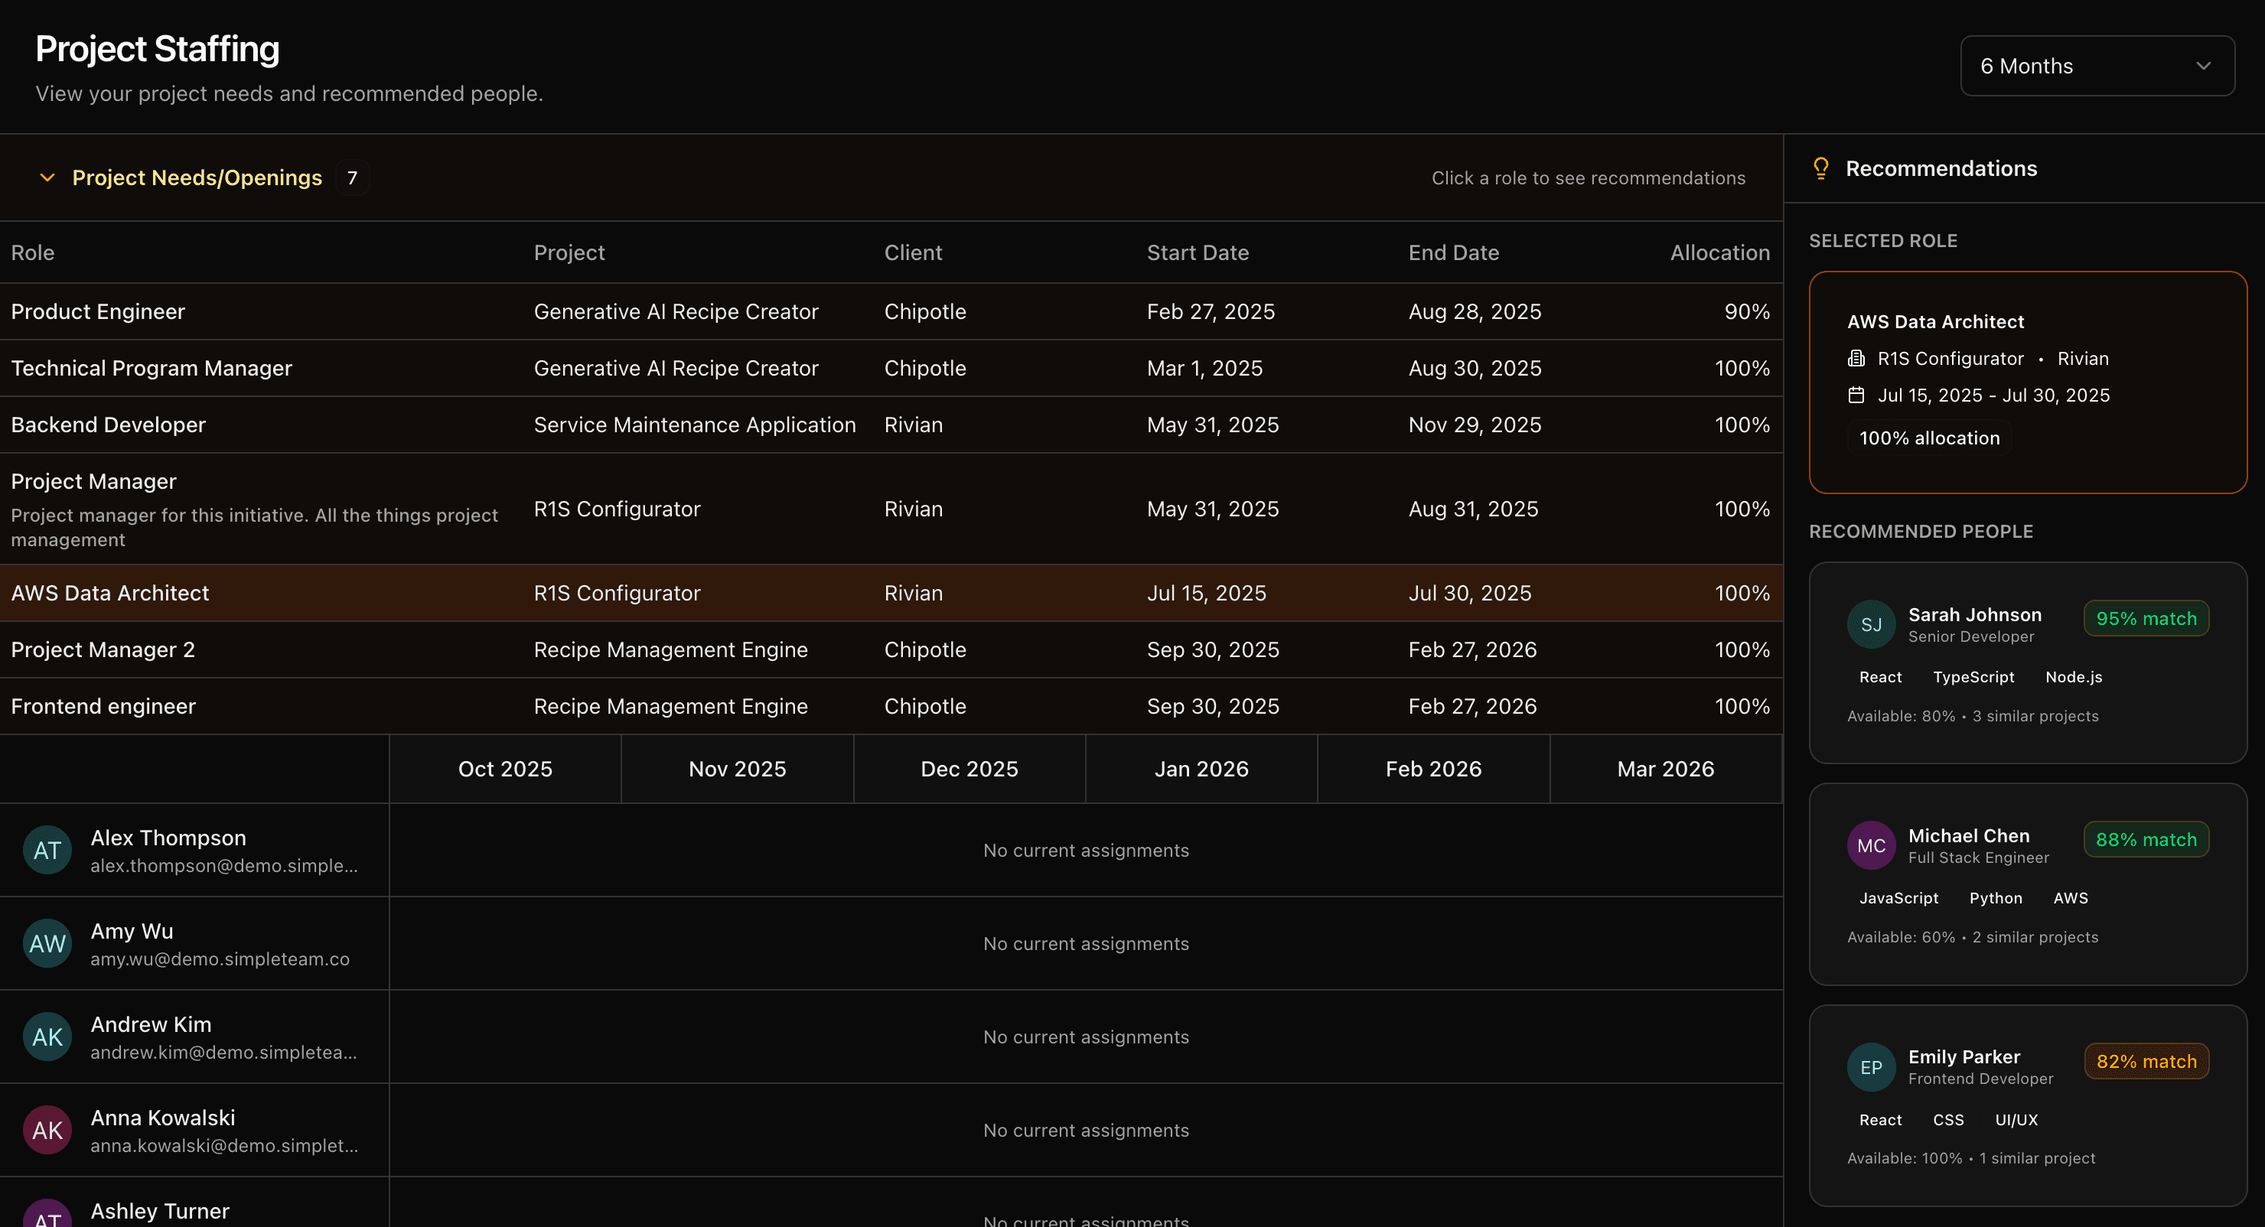2265x1227 pixels.
Task: Click the AWS skill tag on Michael Chen
Action: point(2070,898)
